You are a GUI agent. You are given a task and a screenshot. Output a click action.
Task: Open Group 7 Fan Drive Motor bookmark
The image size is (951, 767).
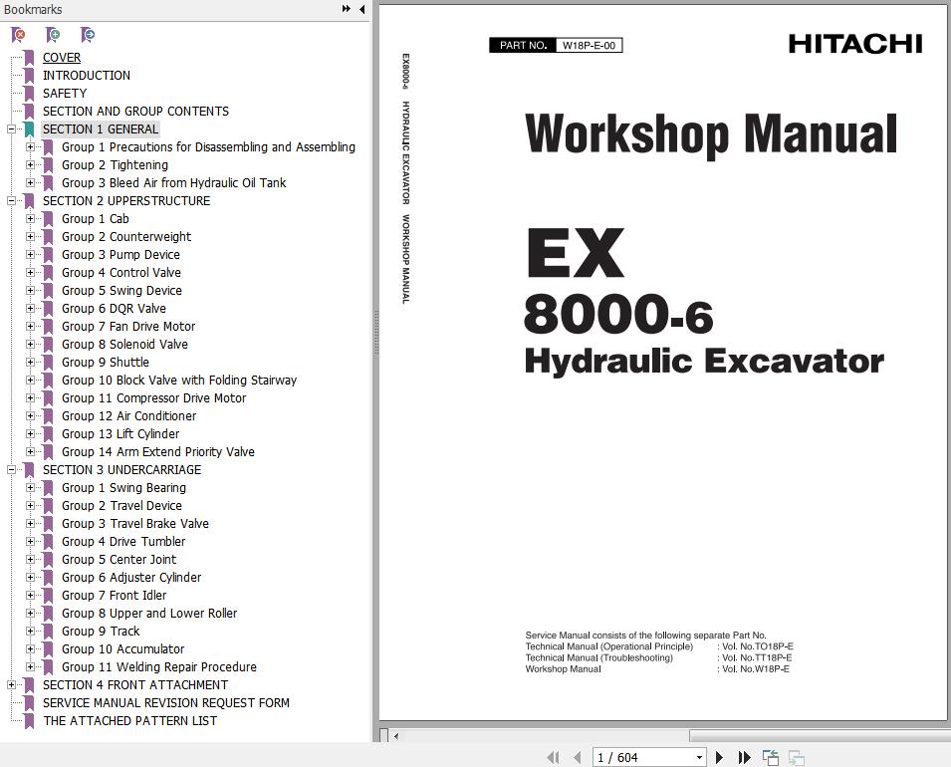coord(128,327)
